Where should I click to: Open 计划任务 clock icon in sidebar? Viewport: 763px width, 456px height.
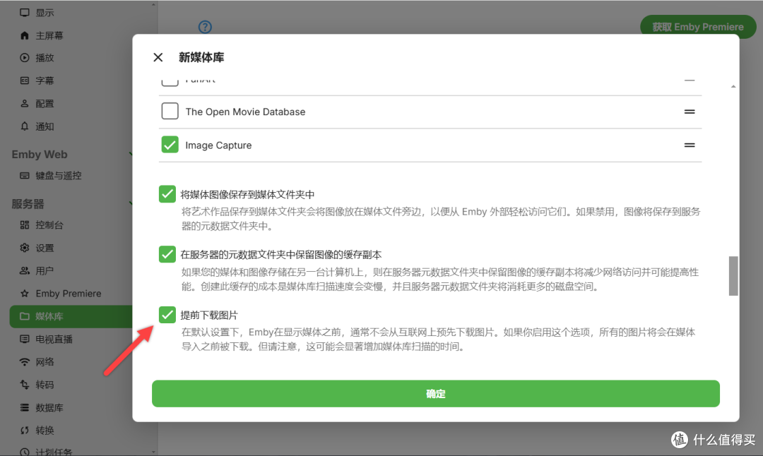[x=24, y=452]
